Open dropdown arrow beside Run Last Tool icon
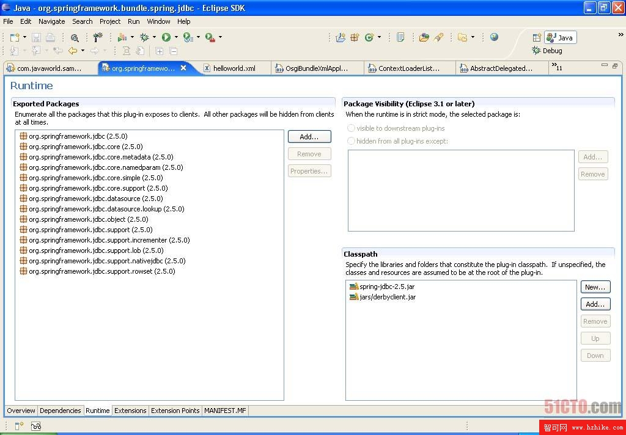This screenshot has height=435, width=626. pos(198,37)
